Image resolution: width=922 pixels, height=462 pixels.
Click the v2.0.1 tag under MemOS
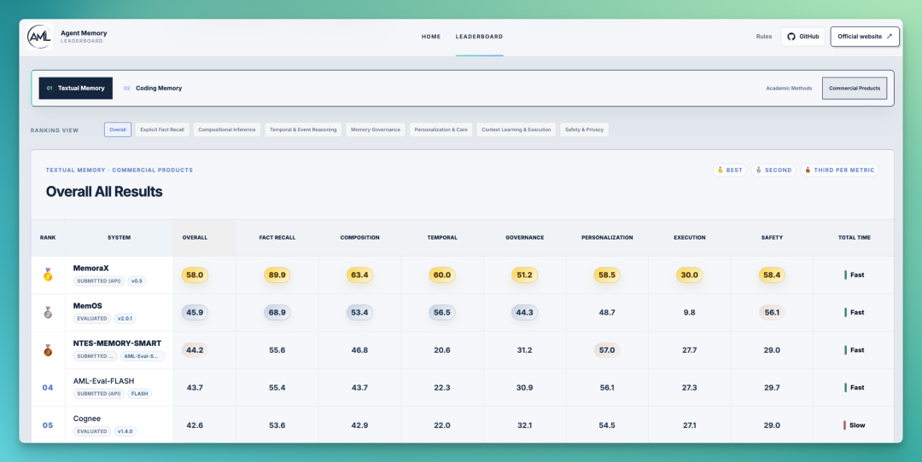pyautogui.click(x=125, y=319)
